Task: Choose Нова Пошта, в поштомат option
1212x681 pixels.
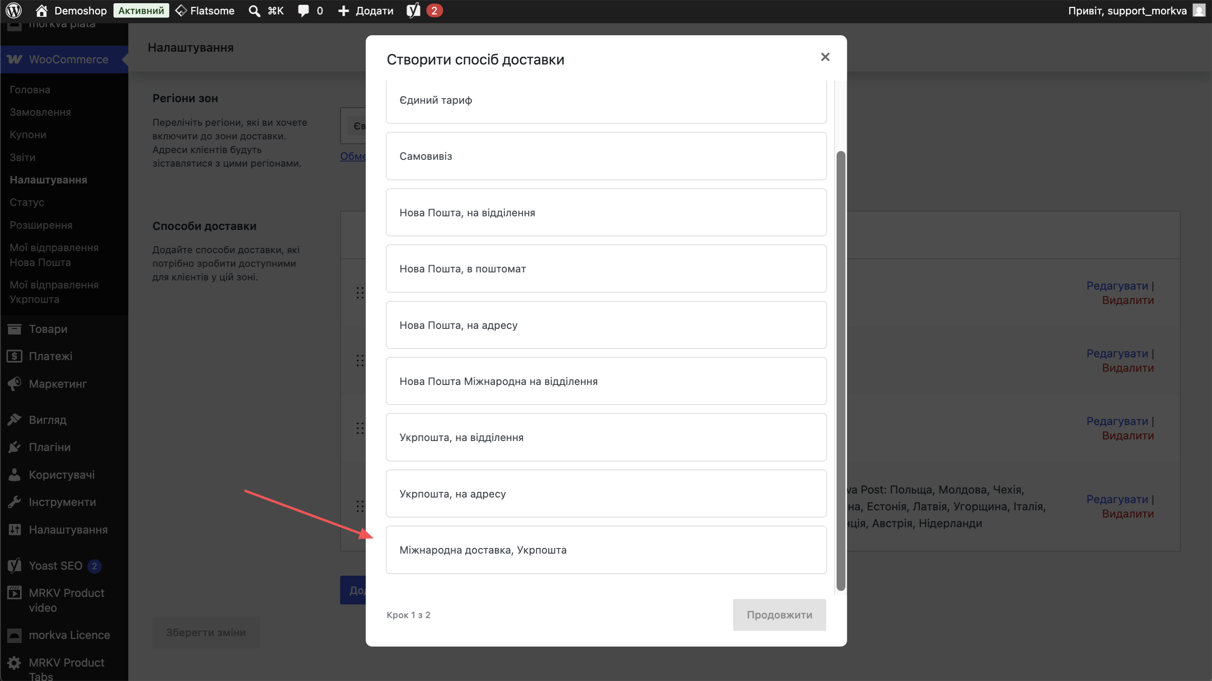Action: 606,268
